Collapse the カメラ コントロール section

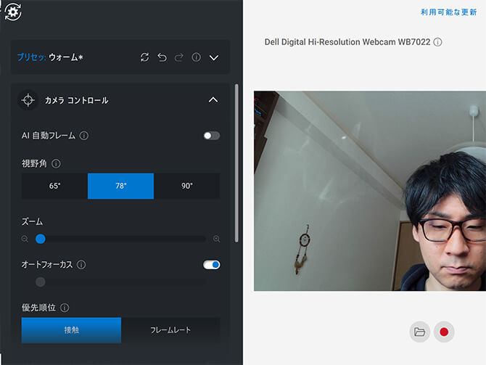[213, 100]
